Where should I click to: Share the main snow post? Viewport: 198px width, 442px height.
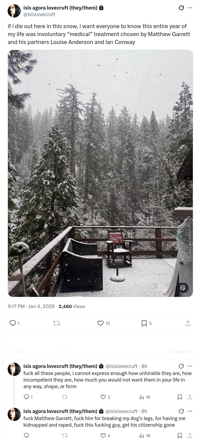(188, 323)
